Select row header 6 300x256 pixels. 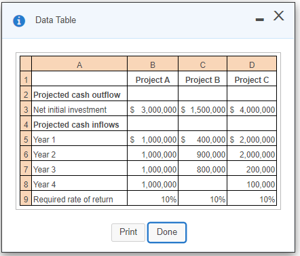pos(26,153)
